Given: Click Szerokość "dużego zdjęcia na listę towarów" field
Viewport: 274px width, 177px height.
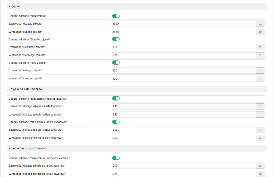Looking at the screenshot, I should click(184, 106).
